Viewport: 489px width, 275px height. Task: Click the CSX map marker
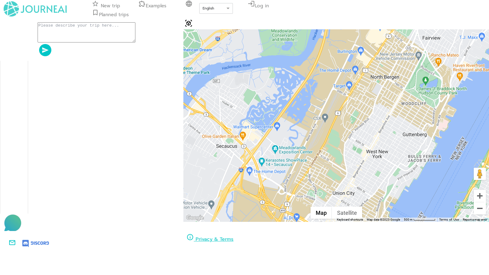325,117
